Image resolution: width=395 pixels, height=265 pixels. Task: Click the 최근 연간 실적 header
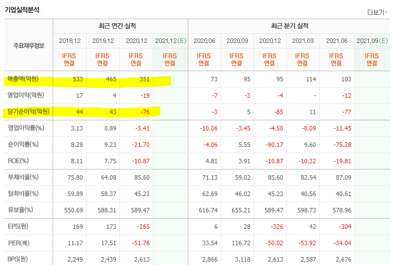[x=117, y=25]
